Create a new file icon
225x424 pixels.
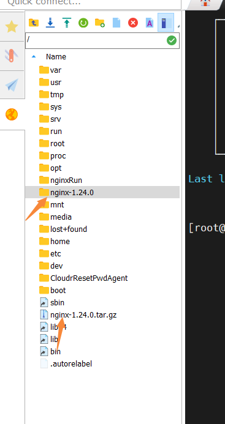click(x=116, y=23)
